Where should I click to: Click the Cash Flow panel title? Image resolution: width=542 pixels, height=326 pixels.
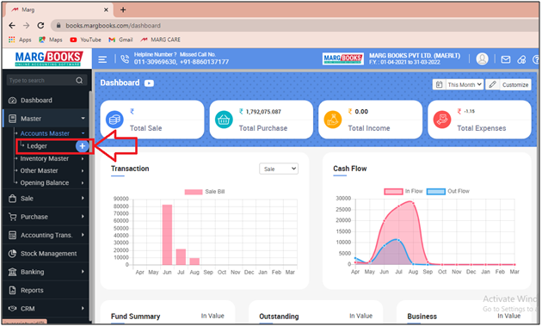(x=350, y=169)
